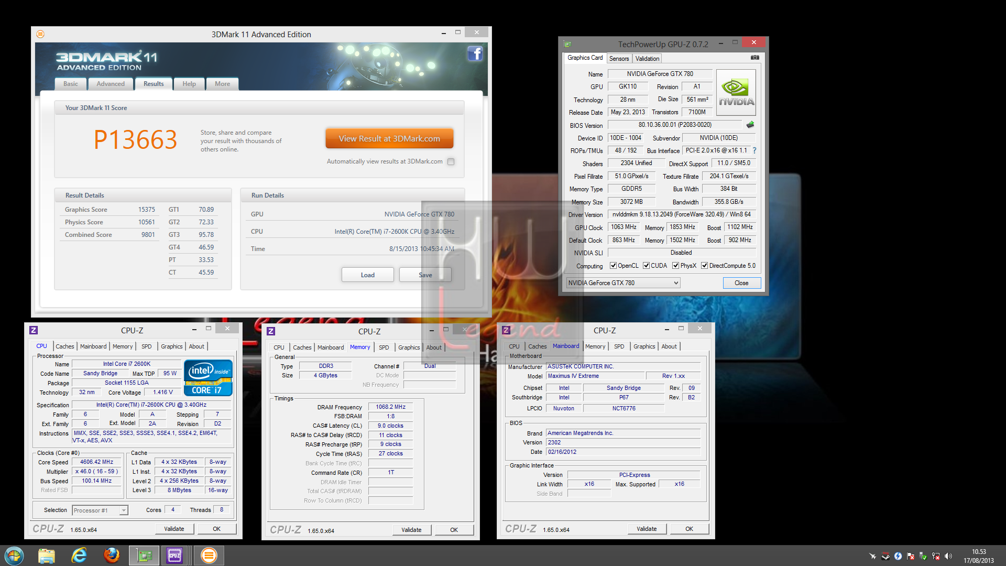The width and height of the screenshot is (1006, 566).
Task: Click Validate in the left CPU-Z window
Action: point(174,529)
